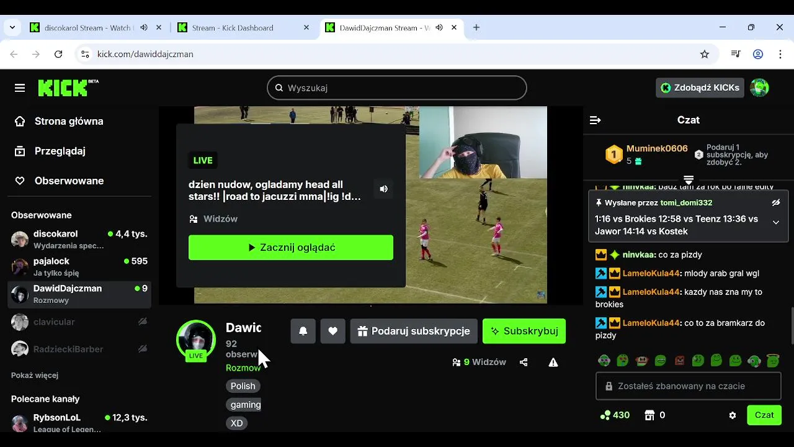Mute the stream preview volume icon
This screenshot has height=447, width=794.
(384, 189)
